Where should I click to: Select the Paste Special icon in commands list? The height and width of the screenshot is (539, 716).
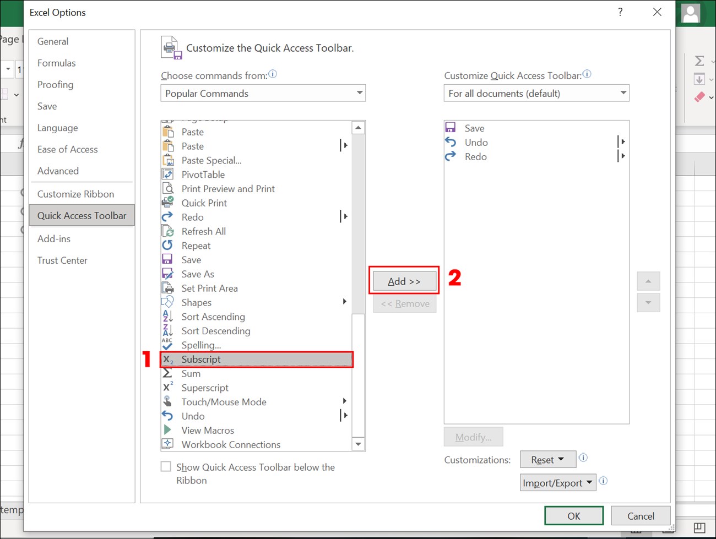[168, 160]
